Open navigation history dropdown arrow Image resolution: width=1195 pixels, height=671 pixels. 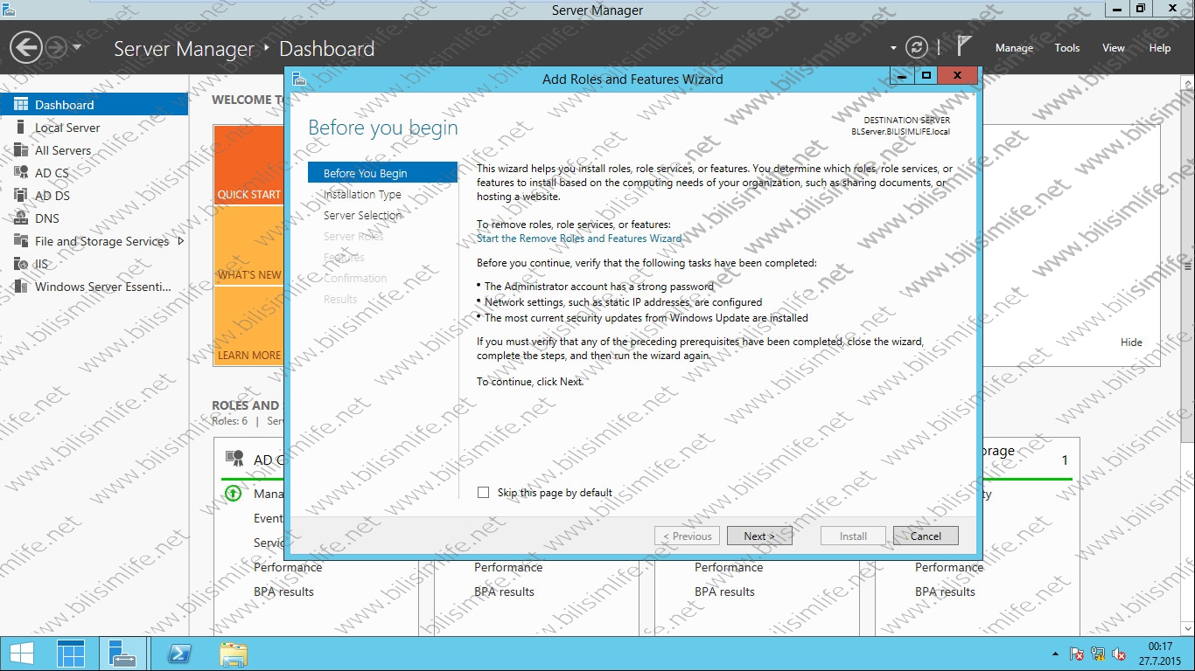[77, 47]
